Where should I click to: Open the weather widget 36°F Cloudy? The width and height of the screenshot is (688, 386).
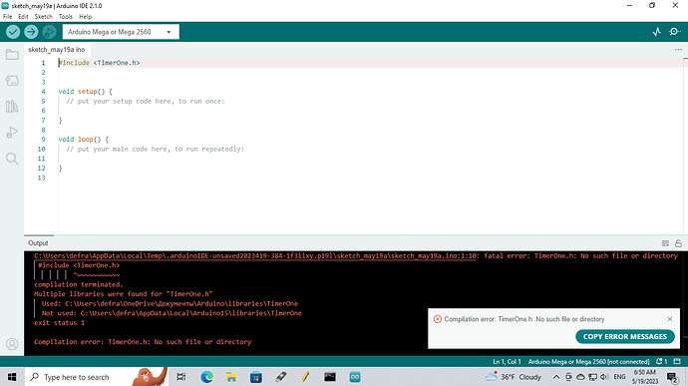tap(513, 377)
